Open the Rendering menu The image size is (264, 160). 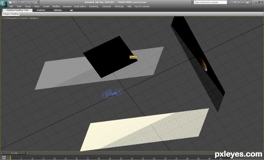pos(94,7)
